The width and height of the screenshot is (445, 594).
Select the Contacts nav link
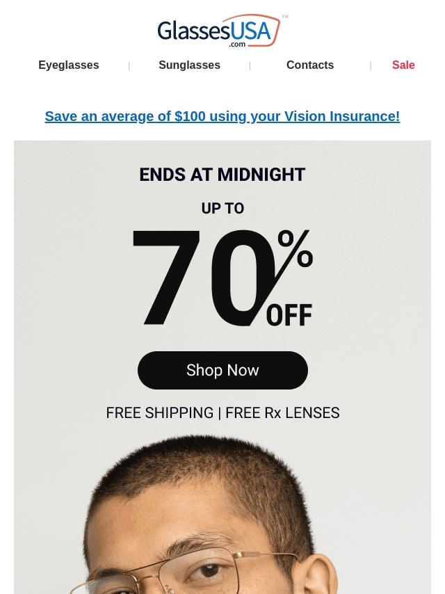(310, 65)
